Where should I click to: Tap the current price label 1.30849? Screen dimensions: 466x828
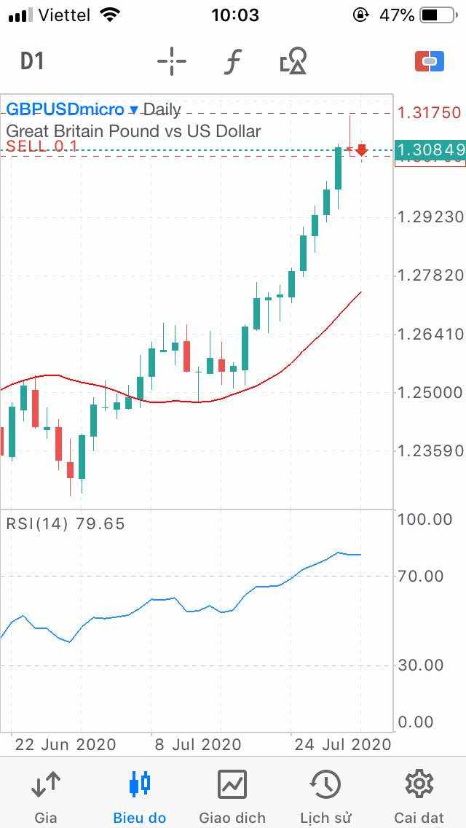tap(430, 151)
